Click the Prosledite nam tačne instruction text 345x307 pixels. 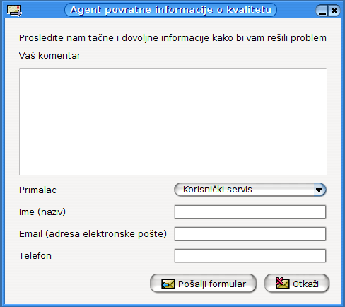(x=172, y=38)
